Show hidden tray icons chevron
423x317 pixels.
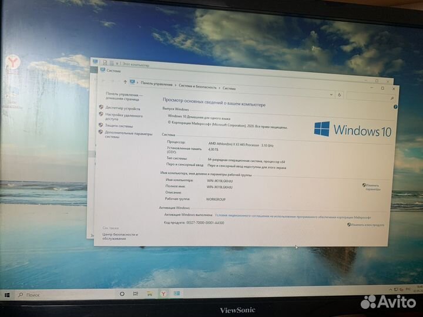tap(390, 289)
